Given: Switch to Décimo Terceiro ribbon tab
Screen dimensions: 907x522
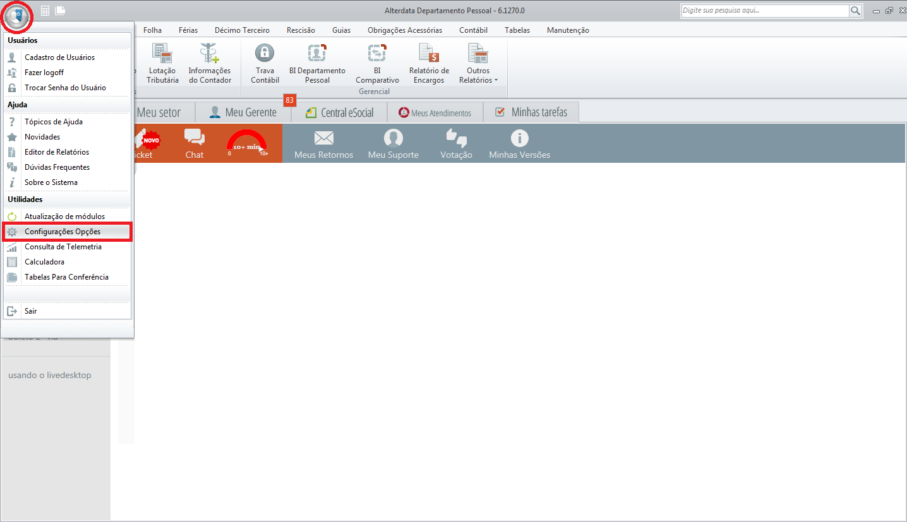Looking at the screenshot, I should click(x=242, y=30).
